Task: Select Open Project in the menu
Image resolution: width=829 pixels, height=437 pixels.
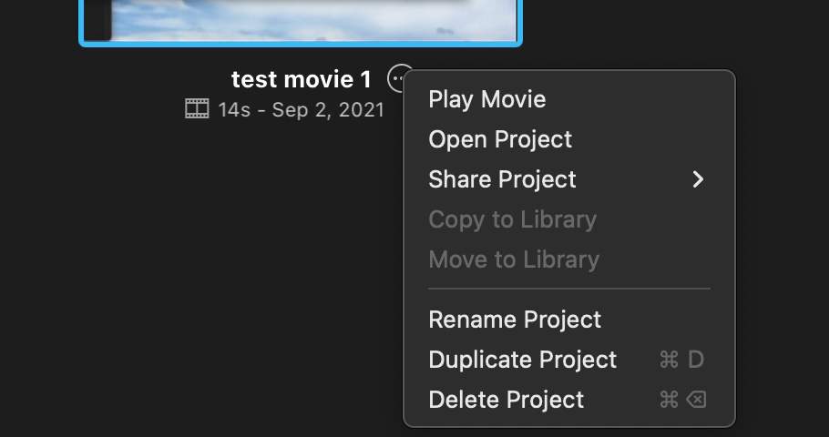Action: [500, 139]
